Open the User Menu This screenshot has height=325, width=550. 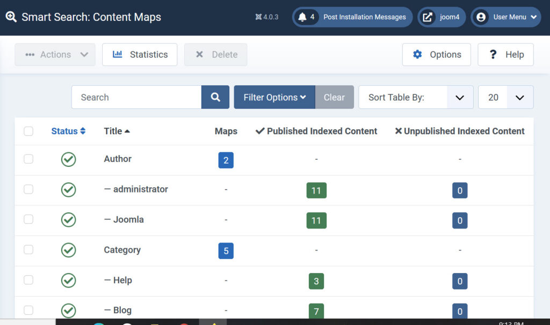pos(505,17)
